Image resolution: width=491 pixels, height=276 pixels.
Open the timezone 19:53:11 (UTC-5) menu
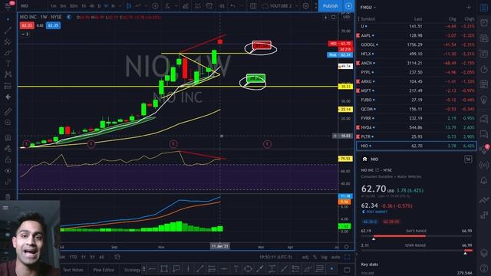pyautogui.click(x=275, y=257)
